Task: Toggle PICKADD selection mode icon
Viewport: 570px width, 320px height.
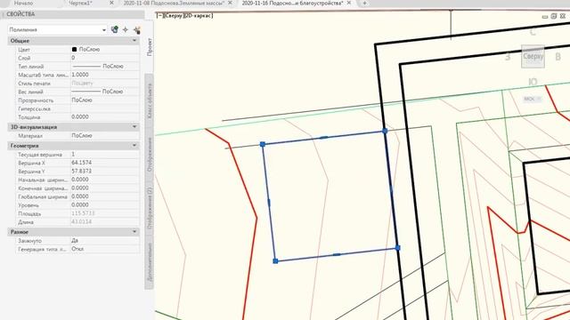Action: click(115, 29)
